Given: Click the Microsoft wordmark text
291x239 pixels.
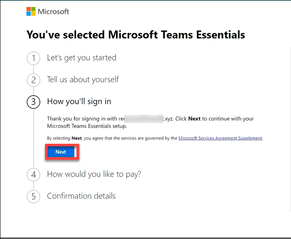Looking at the screenshot, I should [x=53, y=12].
